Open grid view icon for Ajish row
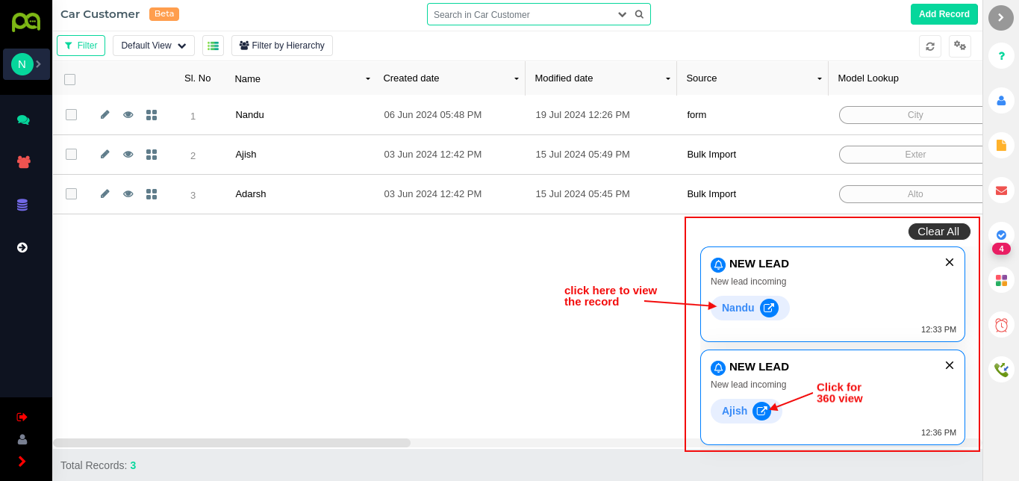The image size is (1019, 481). click(152, 155)
